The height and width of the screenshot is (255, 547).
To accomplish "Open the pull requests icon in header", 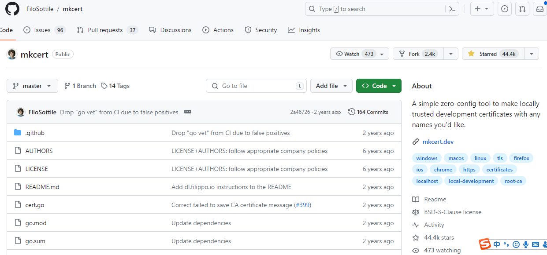I will click(x=522, y=9).
